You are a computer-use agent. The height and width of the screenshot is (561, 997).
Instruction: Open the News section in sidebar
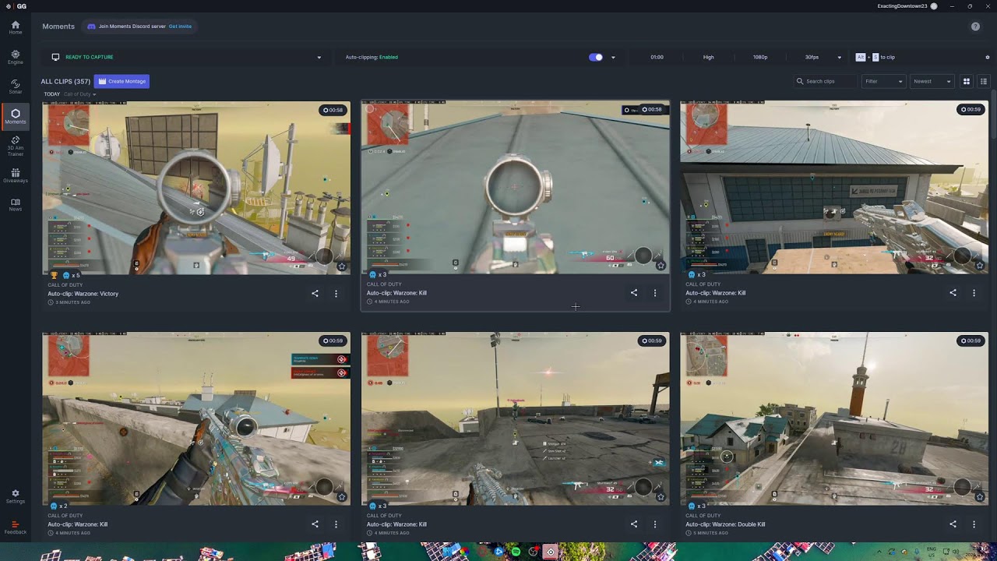pyautogui.click(x=16, y=205)
